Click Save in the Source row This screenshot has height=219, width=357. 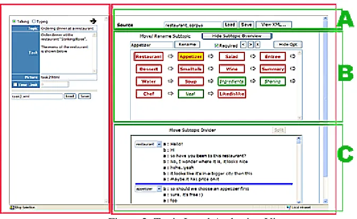(x=246, y=24)
